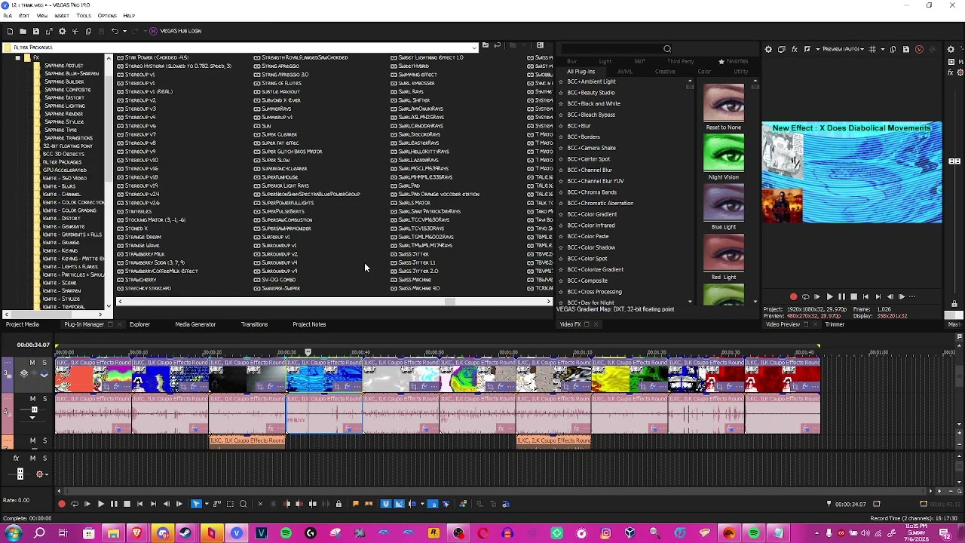Toggle the preview Overlays grid icon
Screen dimensions: 965x543
872,49
